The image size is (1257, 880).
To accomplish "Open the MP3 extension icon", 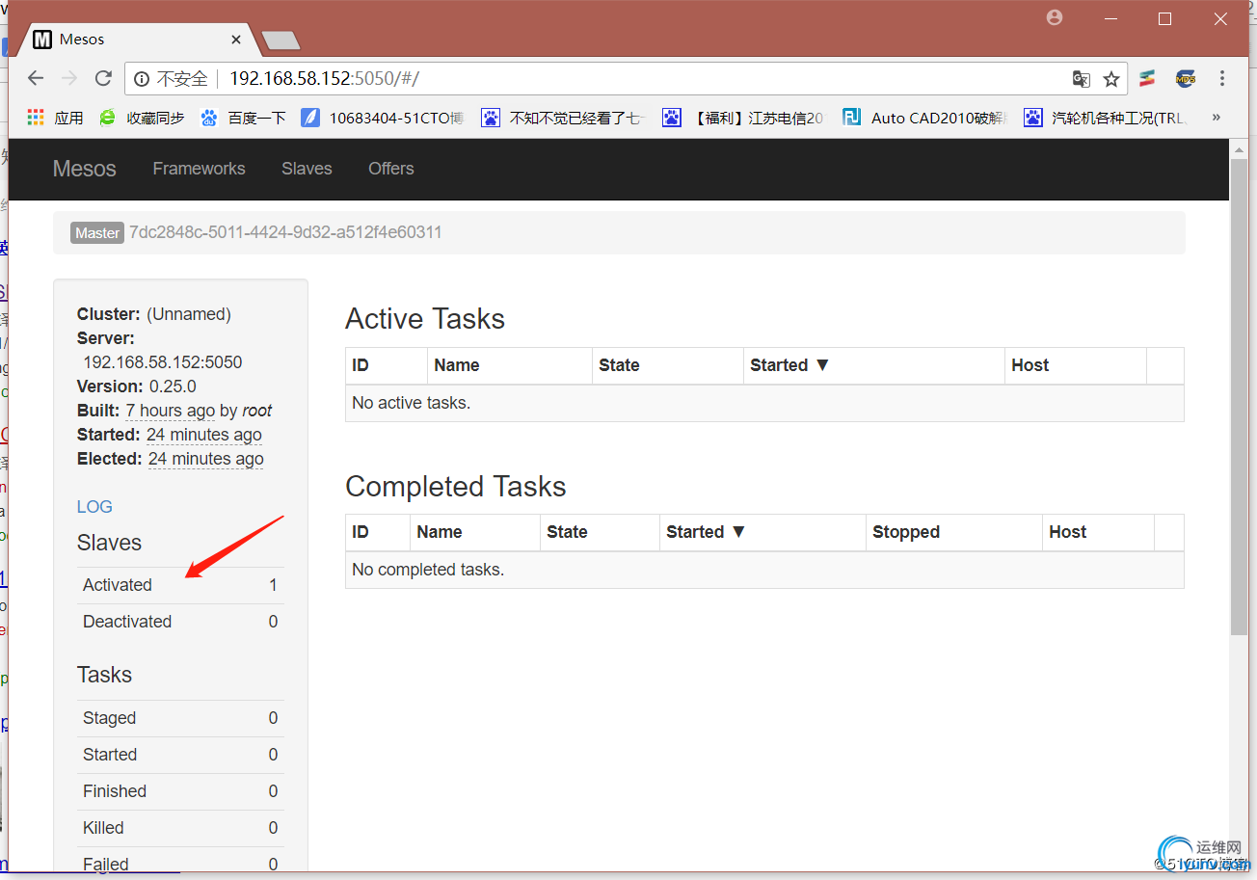I will pos(1186,79).
